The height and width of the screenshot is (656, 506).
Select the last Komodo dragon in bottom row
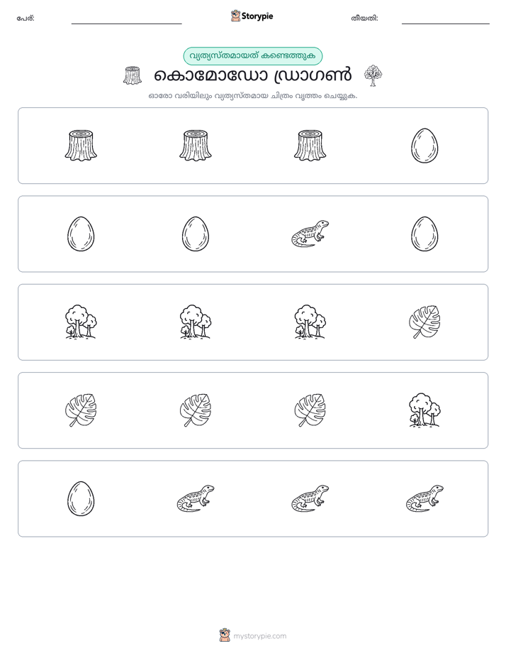(x=425, y=498)
